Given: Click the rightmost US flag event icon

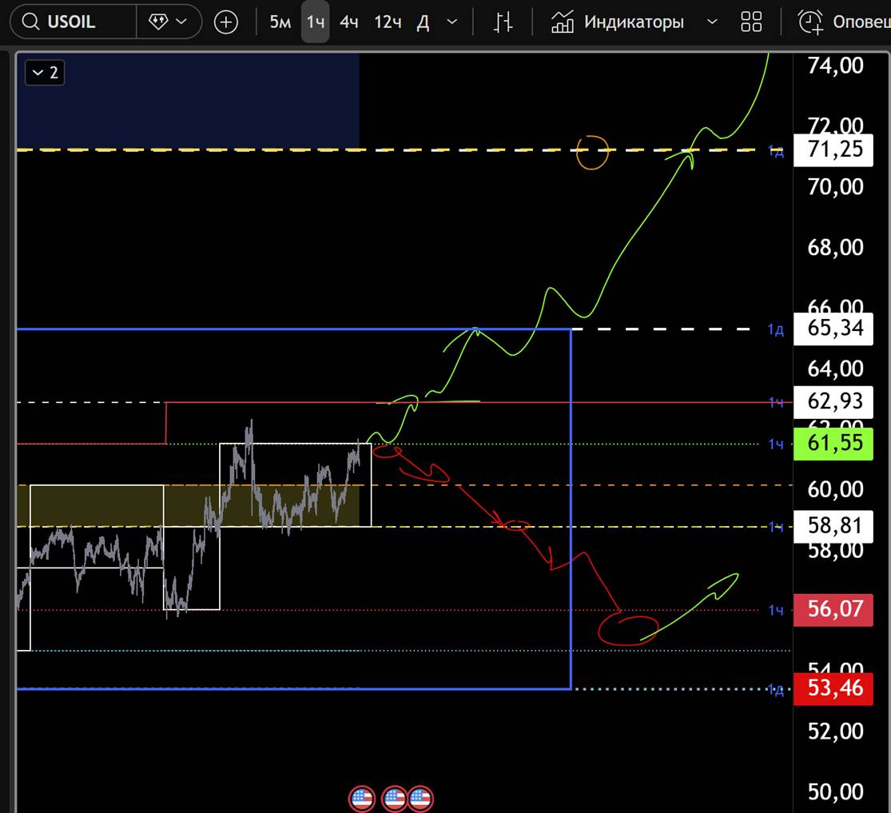Looking at the screenshot, I should coord(420,798).
